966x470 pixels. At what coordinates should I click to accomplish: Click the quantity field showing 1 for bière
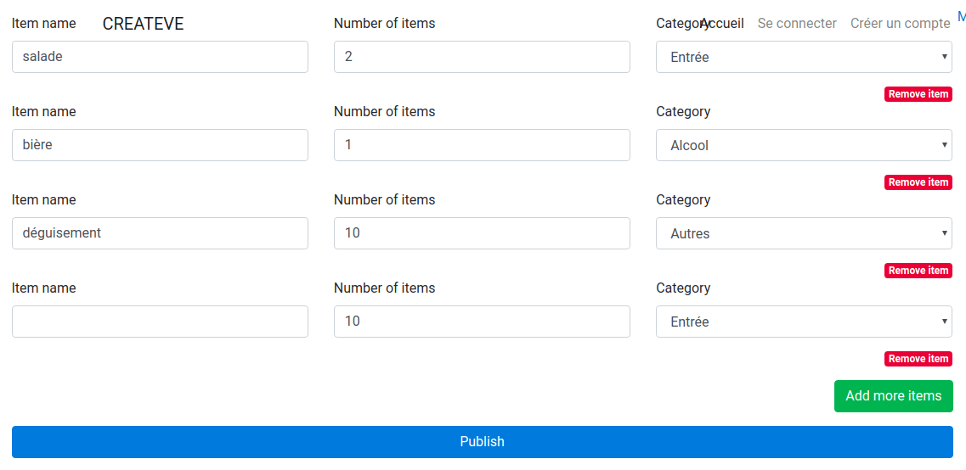482,145
